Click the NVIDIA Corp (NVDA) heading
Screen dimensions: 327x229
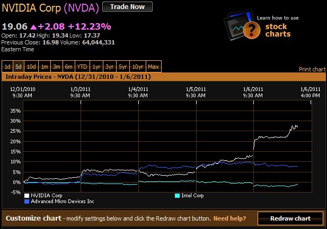(50, 8)
